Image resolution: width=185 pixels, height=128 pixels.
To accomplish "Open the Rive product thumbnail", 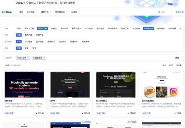I will coord(70,85).
